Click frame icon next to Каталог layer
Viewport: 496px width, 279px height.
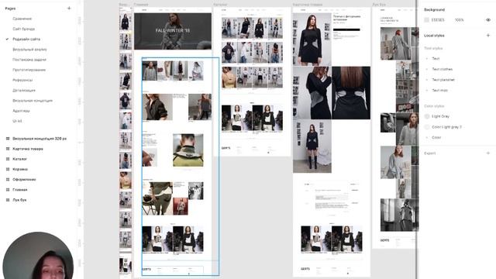[8, 159]
